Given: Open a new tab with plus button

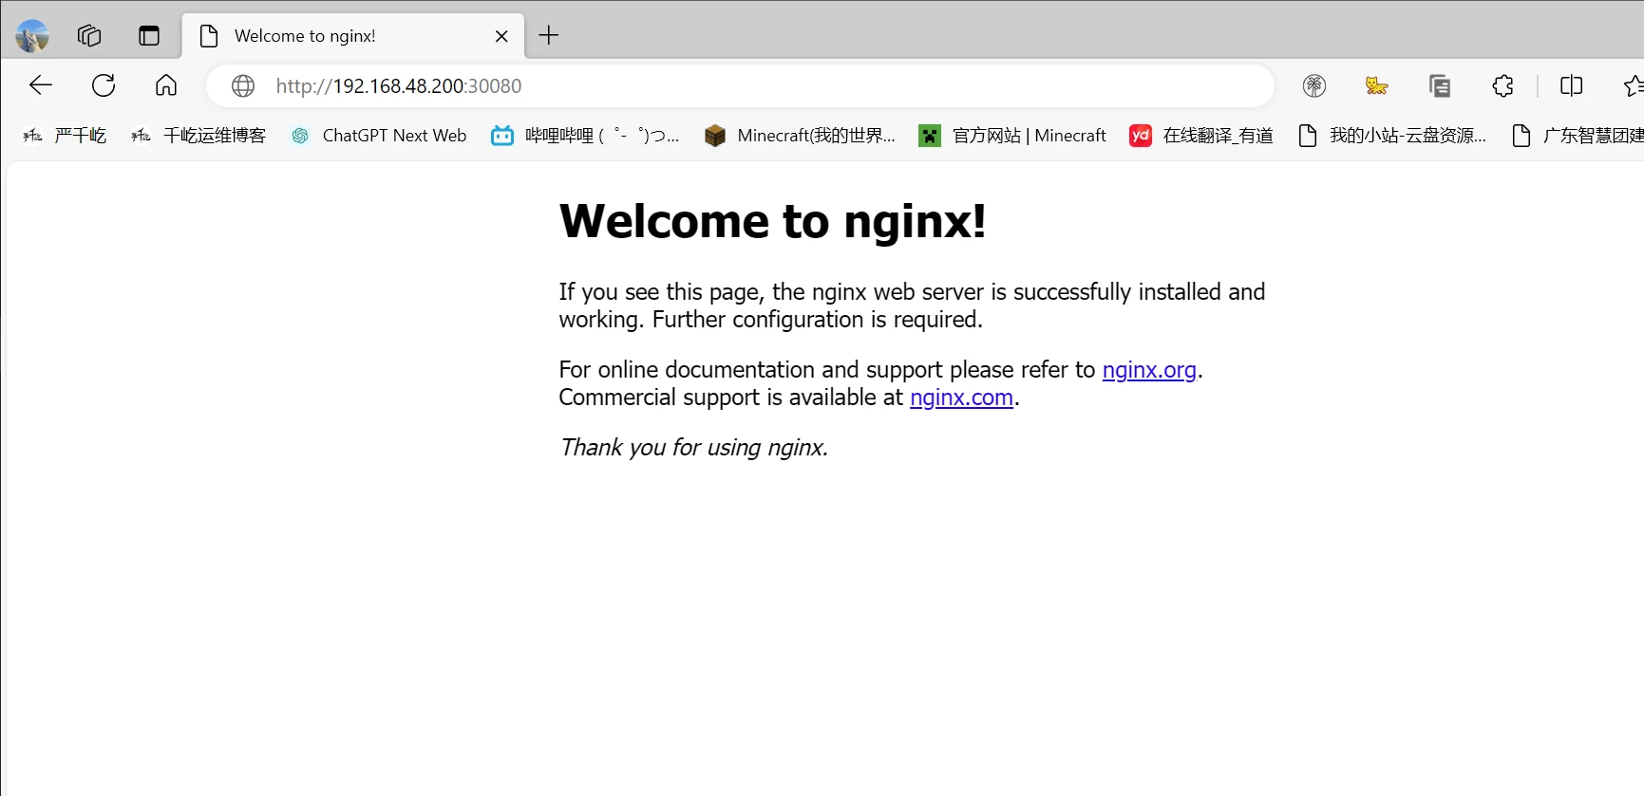Looking at the screenshot, I should pyautogui.click(x=549, y=36).
